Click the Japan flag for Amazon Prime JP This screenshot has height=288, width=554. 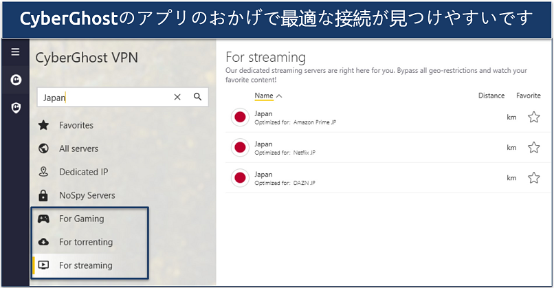240,118
